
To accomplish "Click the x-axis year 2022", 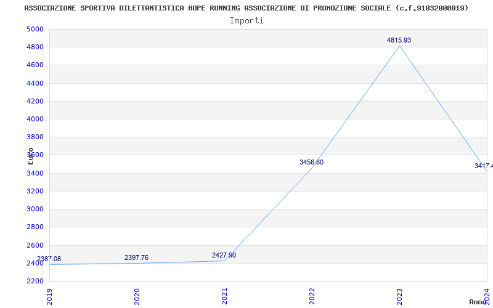I will click(312, 297).
